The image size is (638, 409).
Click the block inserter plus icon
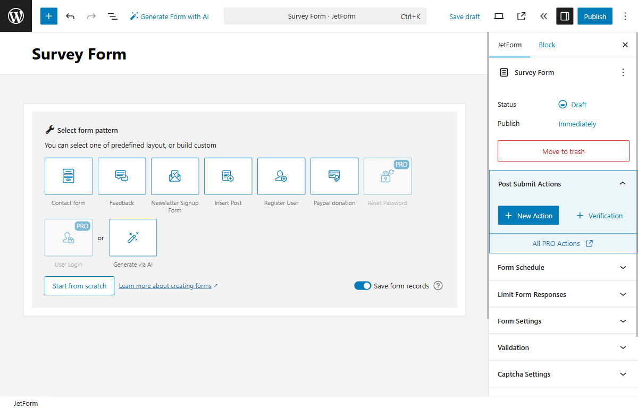[x=48, y=16]
